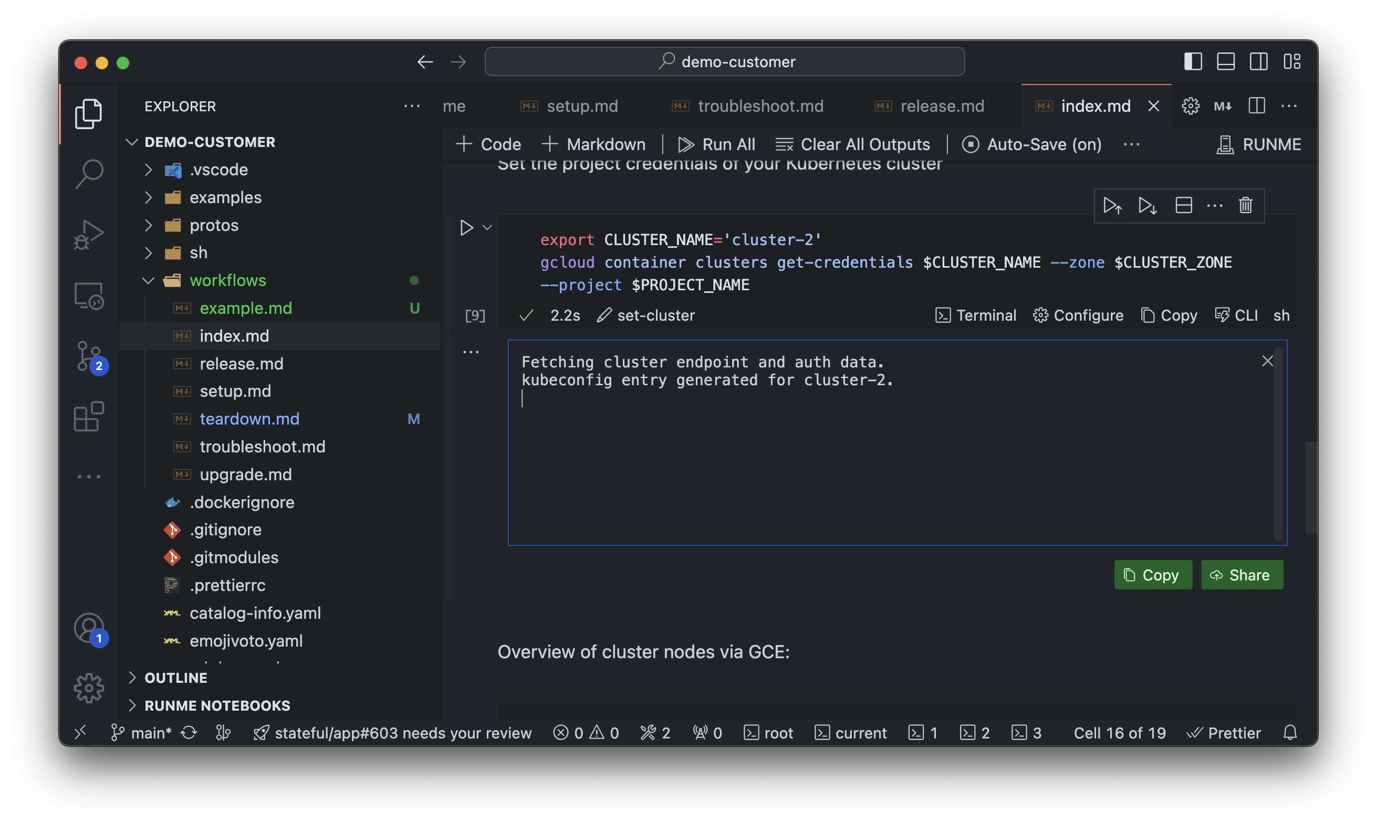Toggle Auto-Save (on) setting

click(1031, 144)
